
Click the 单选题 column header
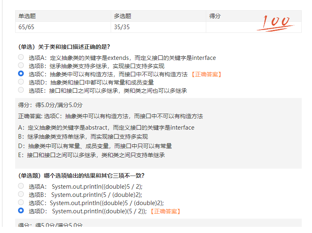point(27,16)
